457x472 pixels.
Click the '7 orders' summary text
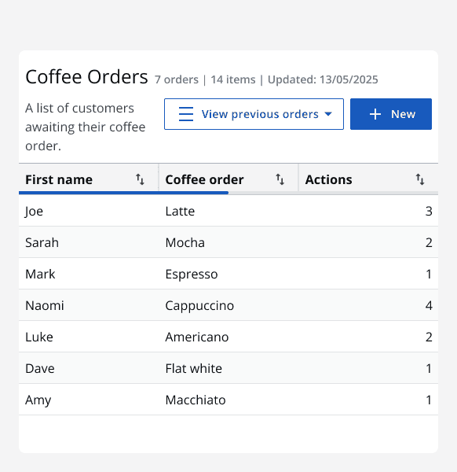point(177,79)
